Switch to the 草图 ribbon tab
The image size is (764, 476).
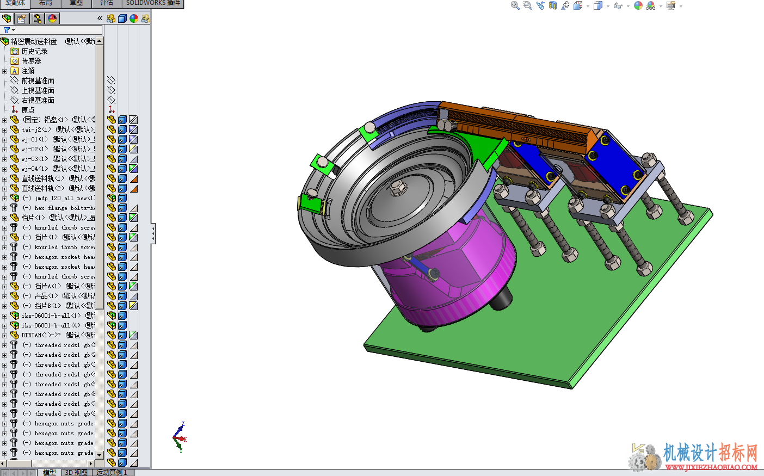76,3
